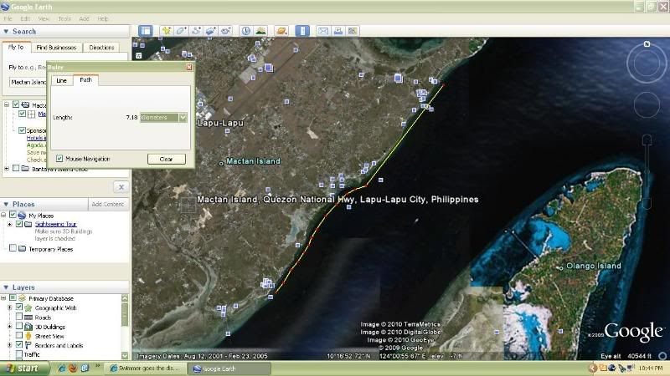Click the Print toolbar icon
The image size is (670, 376).
[x=338, y=31]
